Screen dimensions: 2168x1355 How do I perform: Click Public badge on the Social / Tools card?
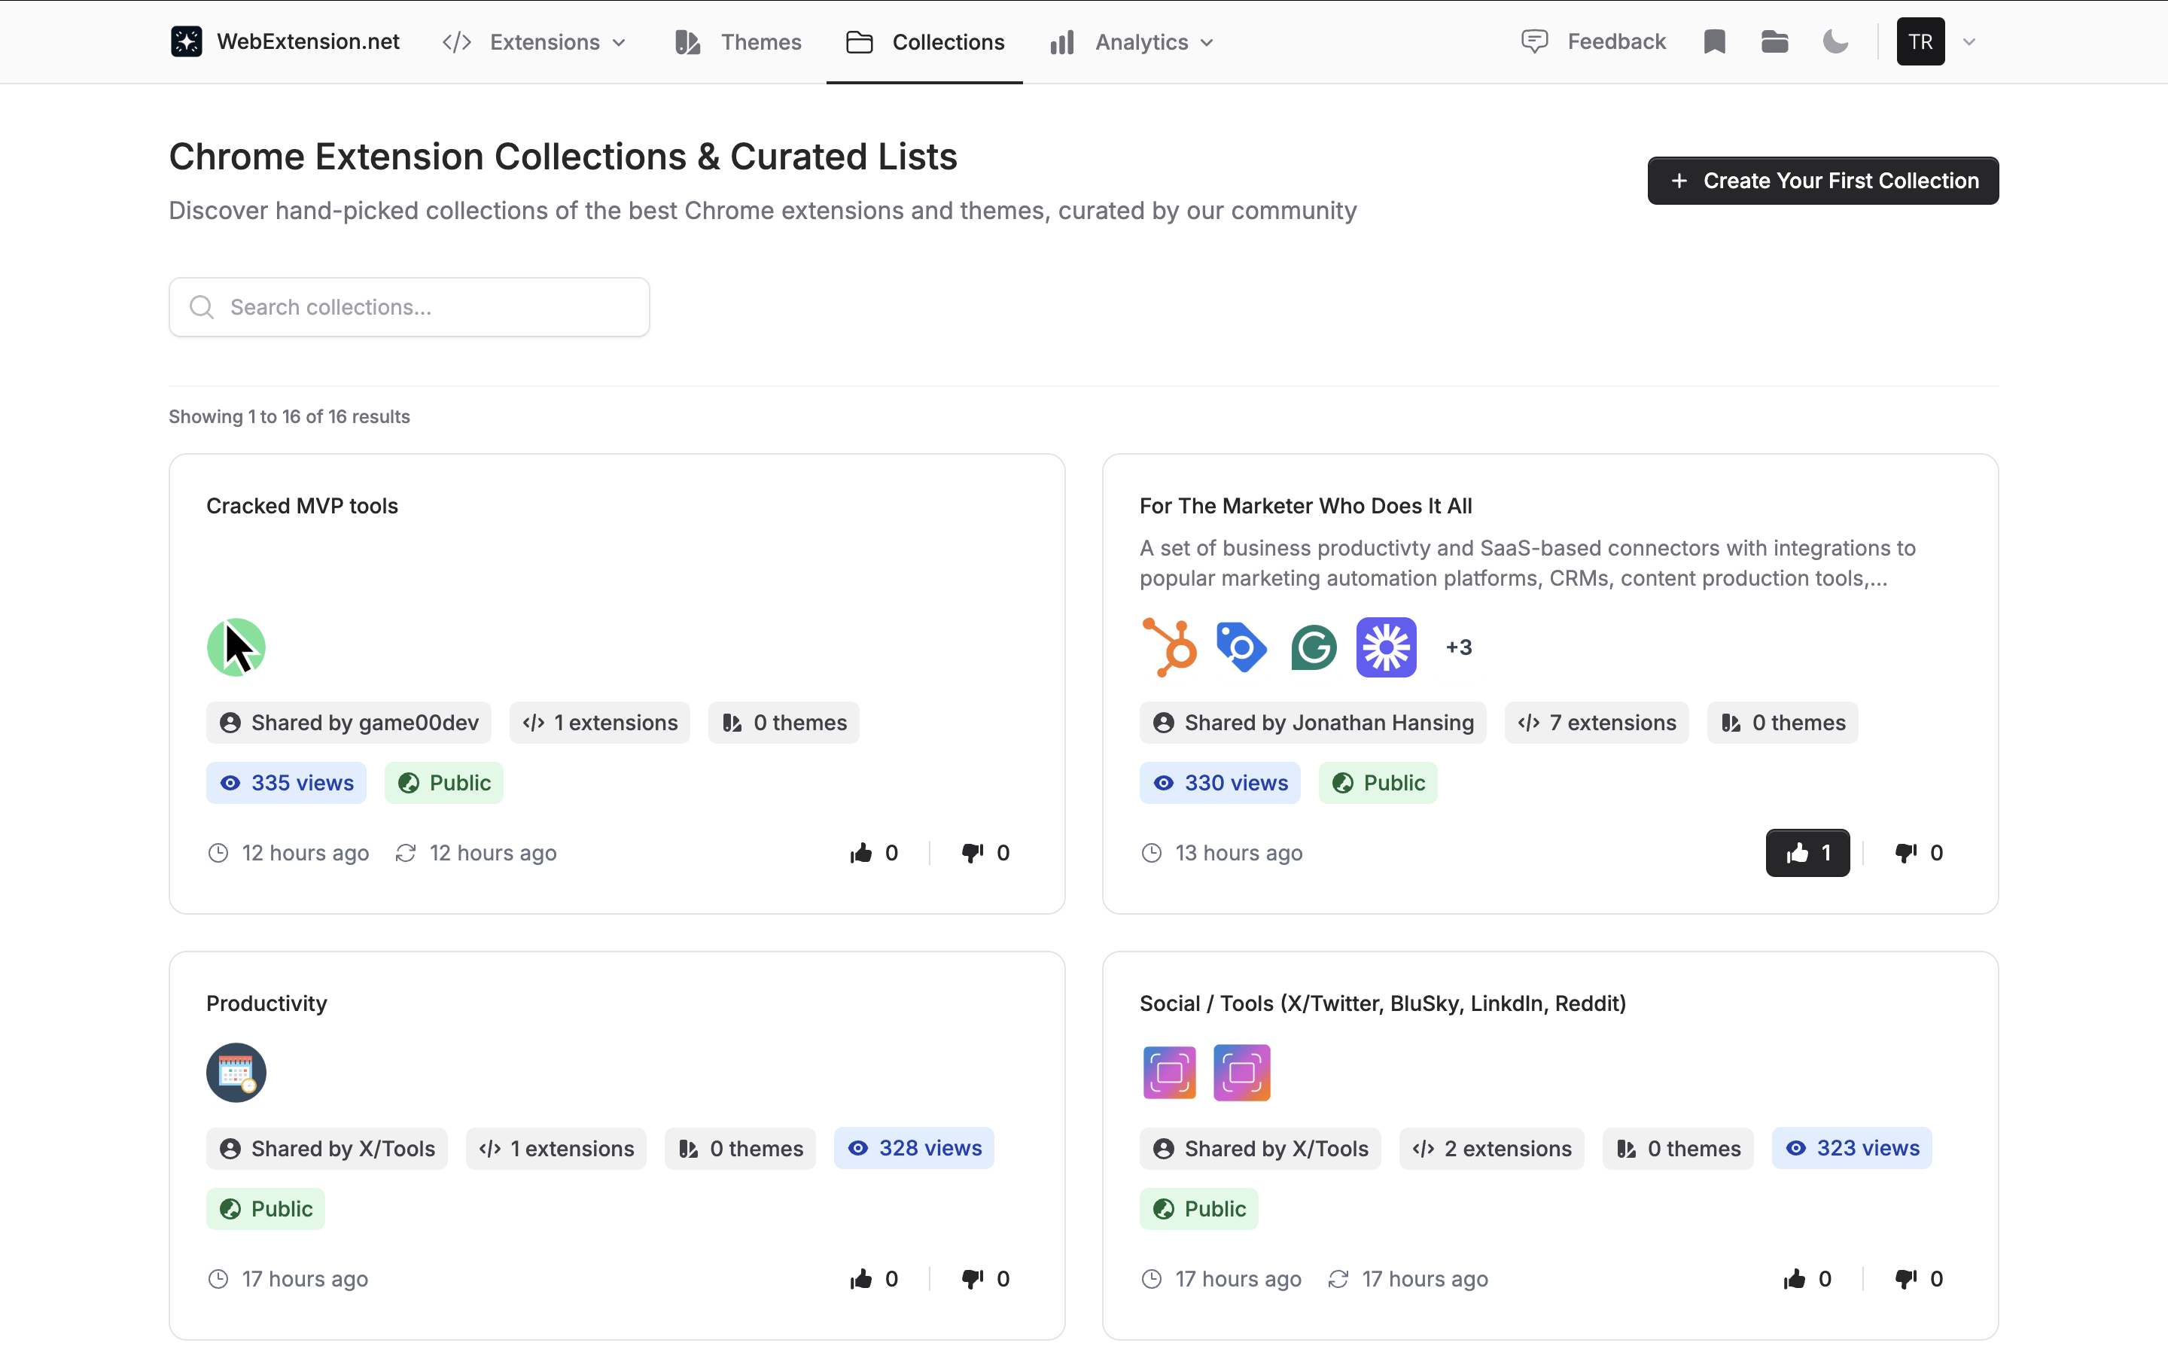(1198, 1208)
